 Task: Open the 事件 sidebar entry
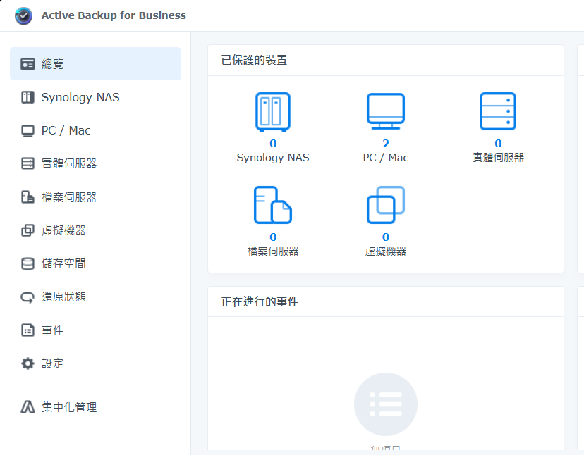pyautogui.click(x=95, y=330)
